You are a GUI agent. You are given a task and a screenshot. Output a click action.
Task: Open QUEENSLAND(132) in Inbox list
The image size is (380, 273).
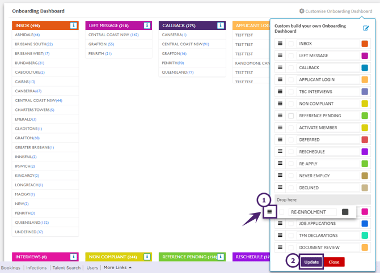point(32,223)
